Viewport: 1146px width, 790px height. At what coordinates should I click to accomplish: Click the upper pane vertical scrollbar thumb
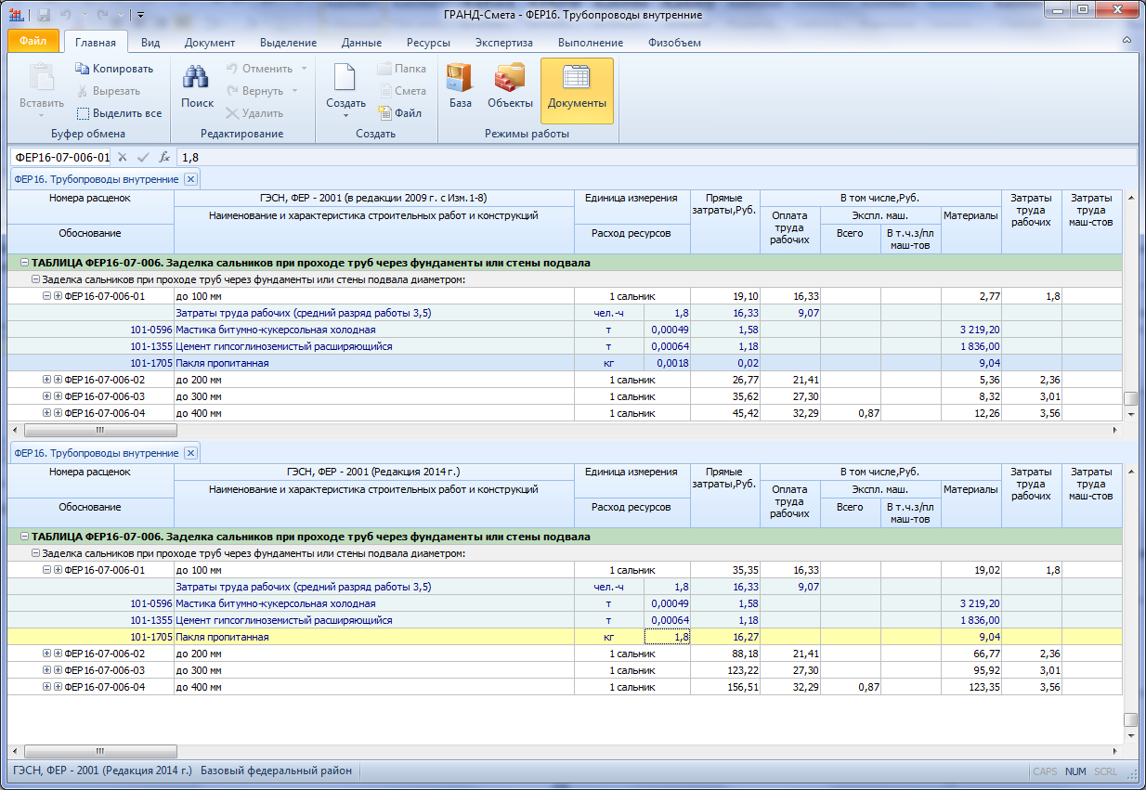[x=1130, y=399]
